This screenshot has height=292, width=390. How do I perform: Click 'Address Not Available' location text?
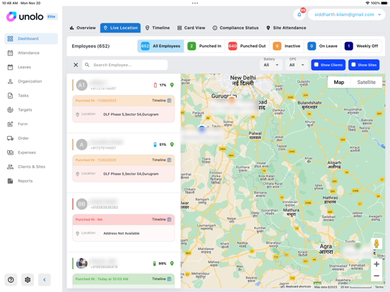[x=122, y=233]
